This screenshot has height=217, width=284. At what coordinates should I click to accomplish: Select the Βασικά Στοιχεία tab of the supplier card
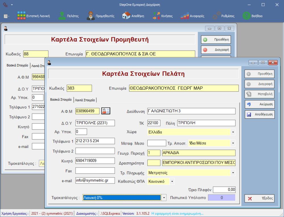pos(17,65)
